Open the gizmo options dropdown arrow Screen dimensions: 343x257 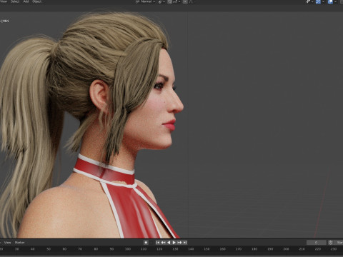[323, 1]
